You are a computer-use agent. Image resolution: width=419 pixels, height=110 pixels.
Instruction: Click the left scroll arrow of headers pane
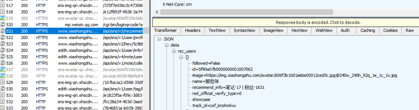[157, 12]
